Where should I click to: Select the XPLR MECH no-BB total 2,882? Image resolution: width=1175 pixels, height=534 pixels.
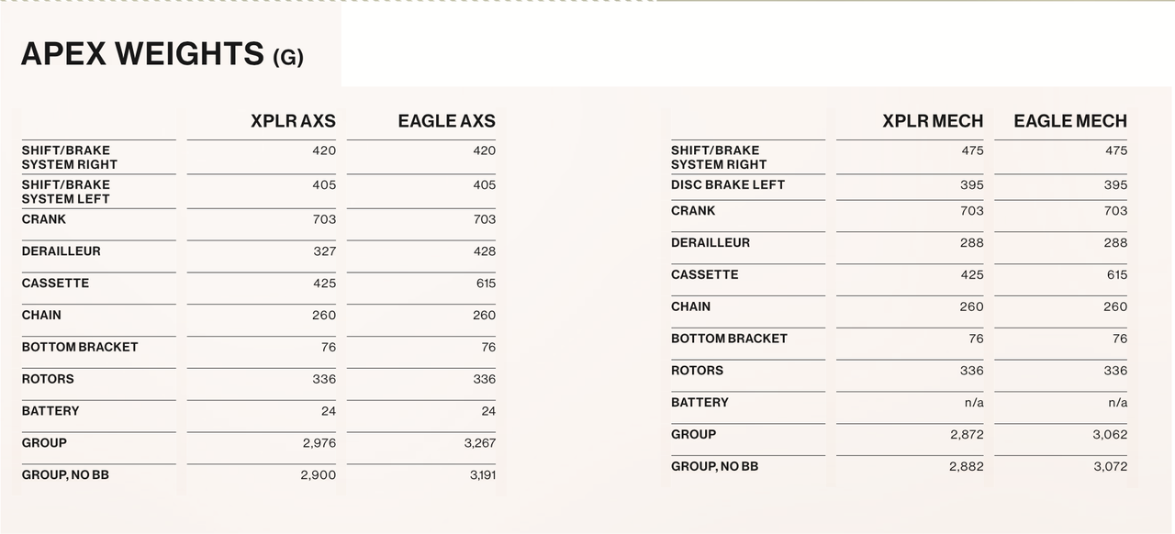(x=967, y=467)
